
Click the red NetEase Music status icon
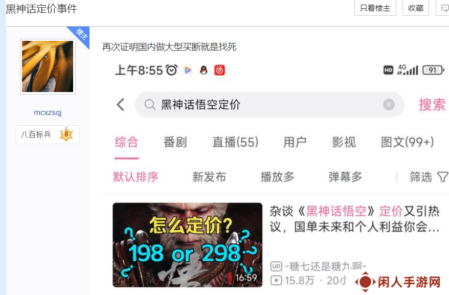tap(219, 70)
